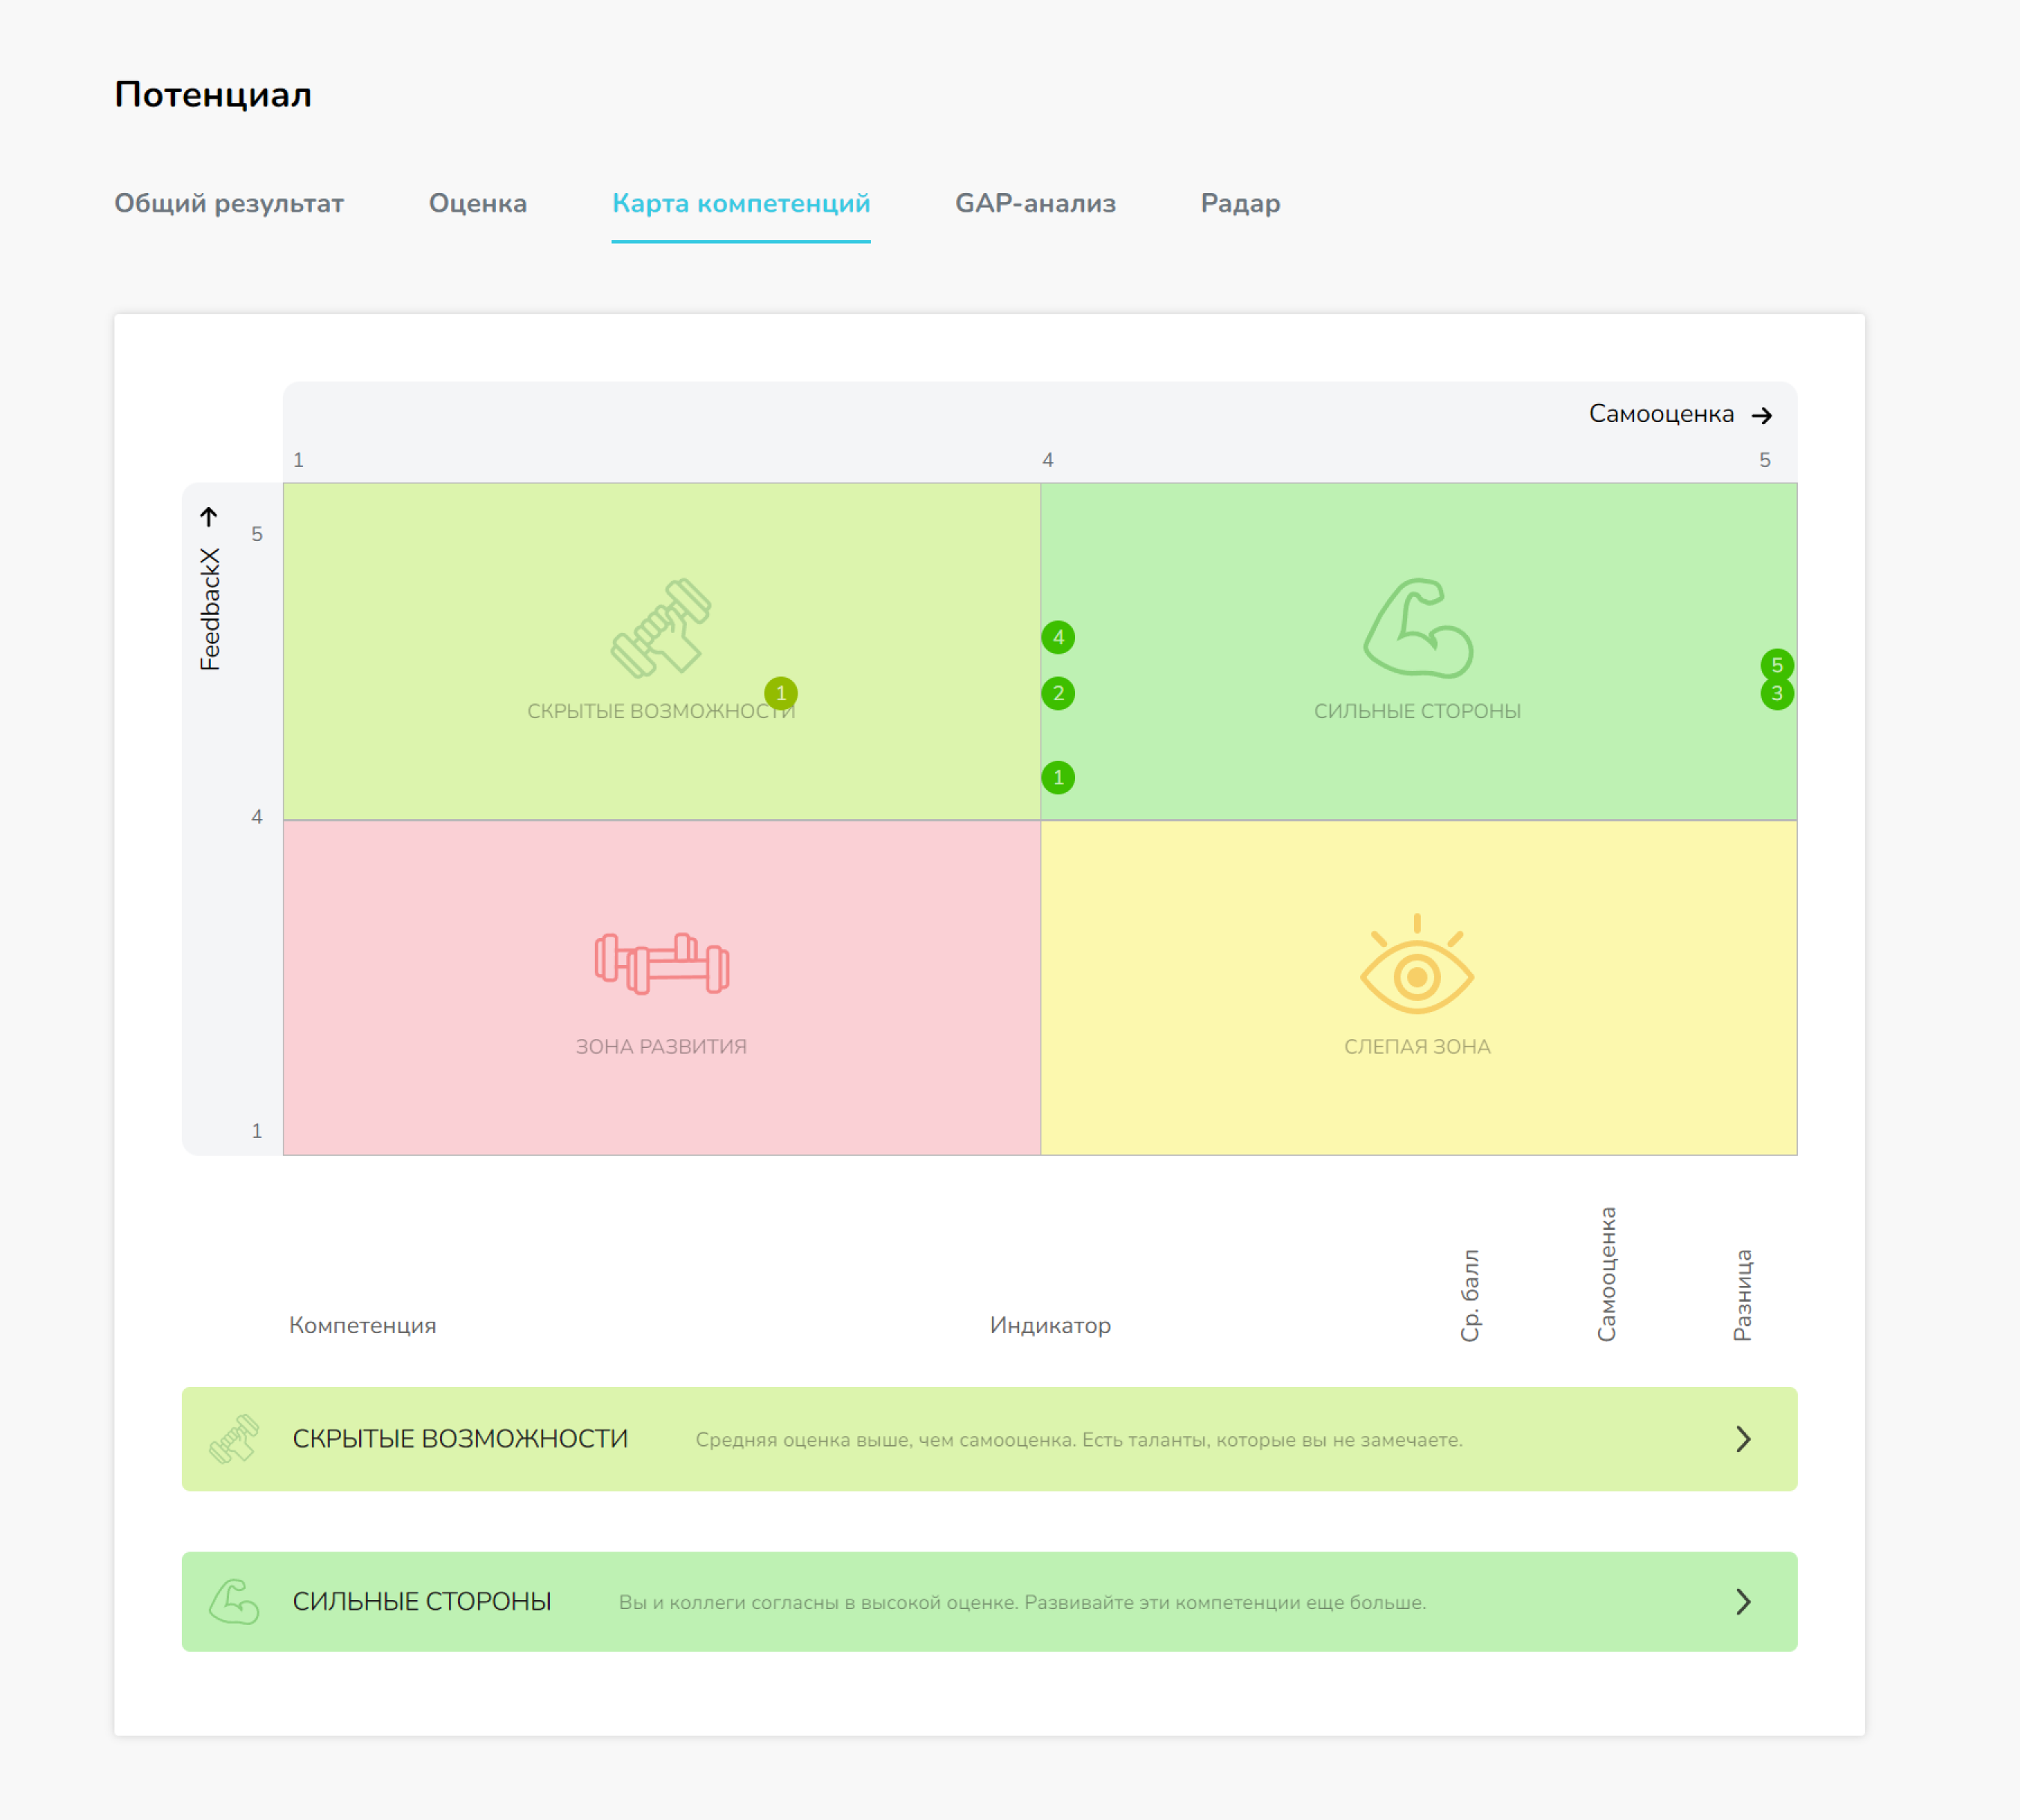Go to the Общий результат tab
Screen dimensions: 2020x1820
pos(229,203)
